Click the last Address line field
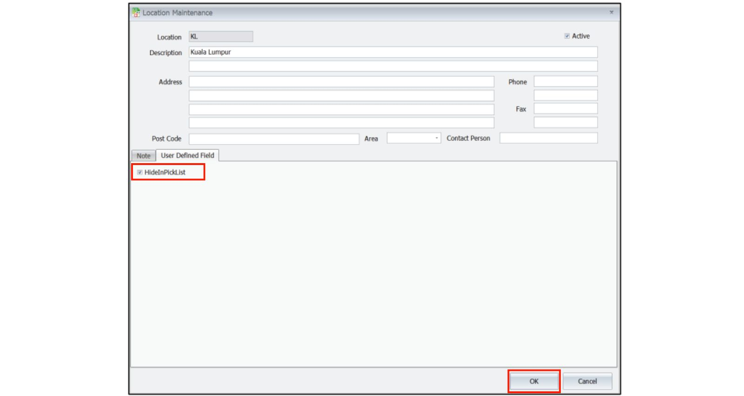This screenshot has height=396, width=744. coord(341,123)
